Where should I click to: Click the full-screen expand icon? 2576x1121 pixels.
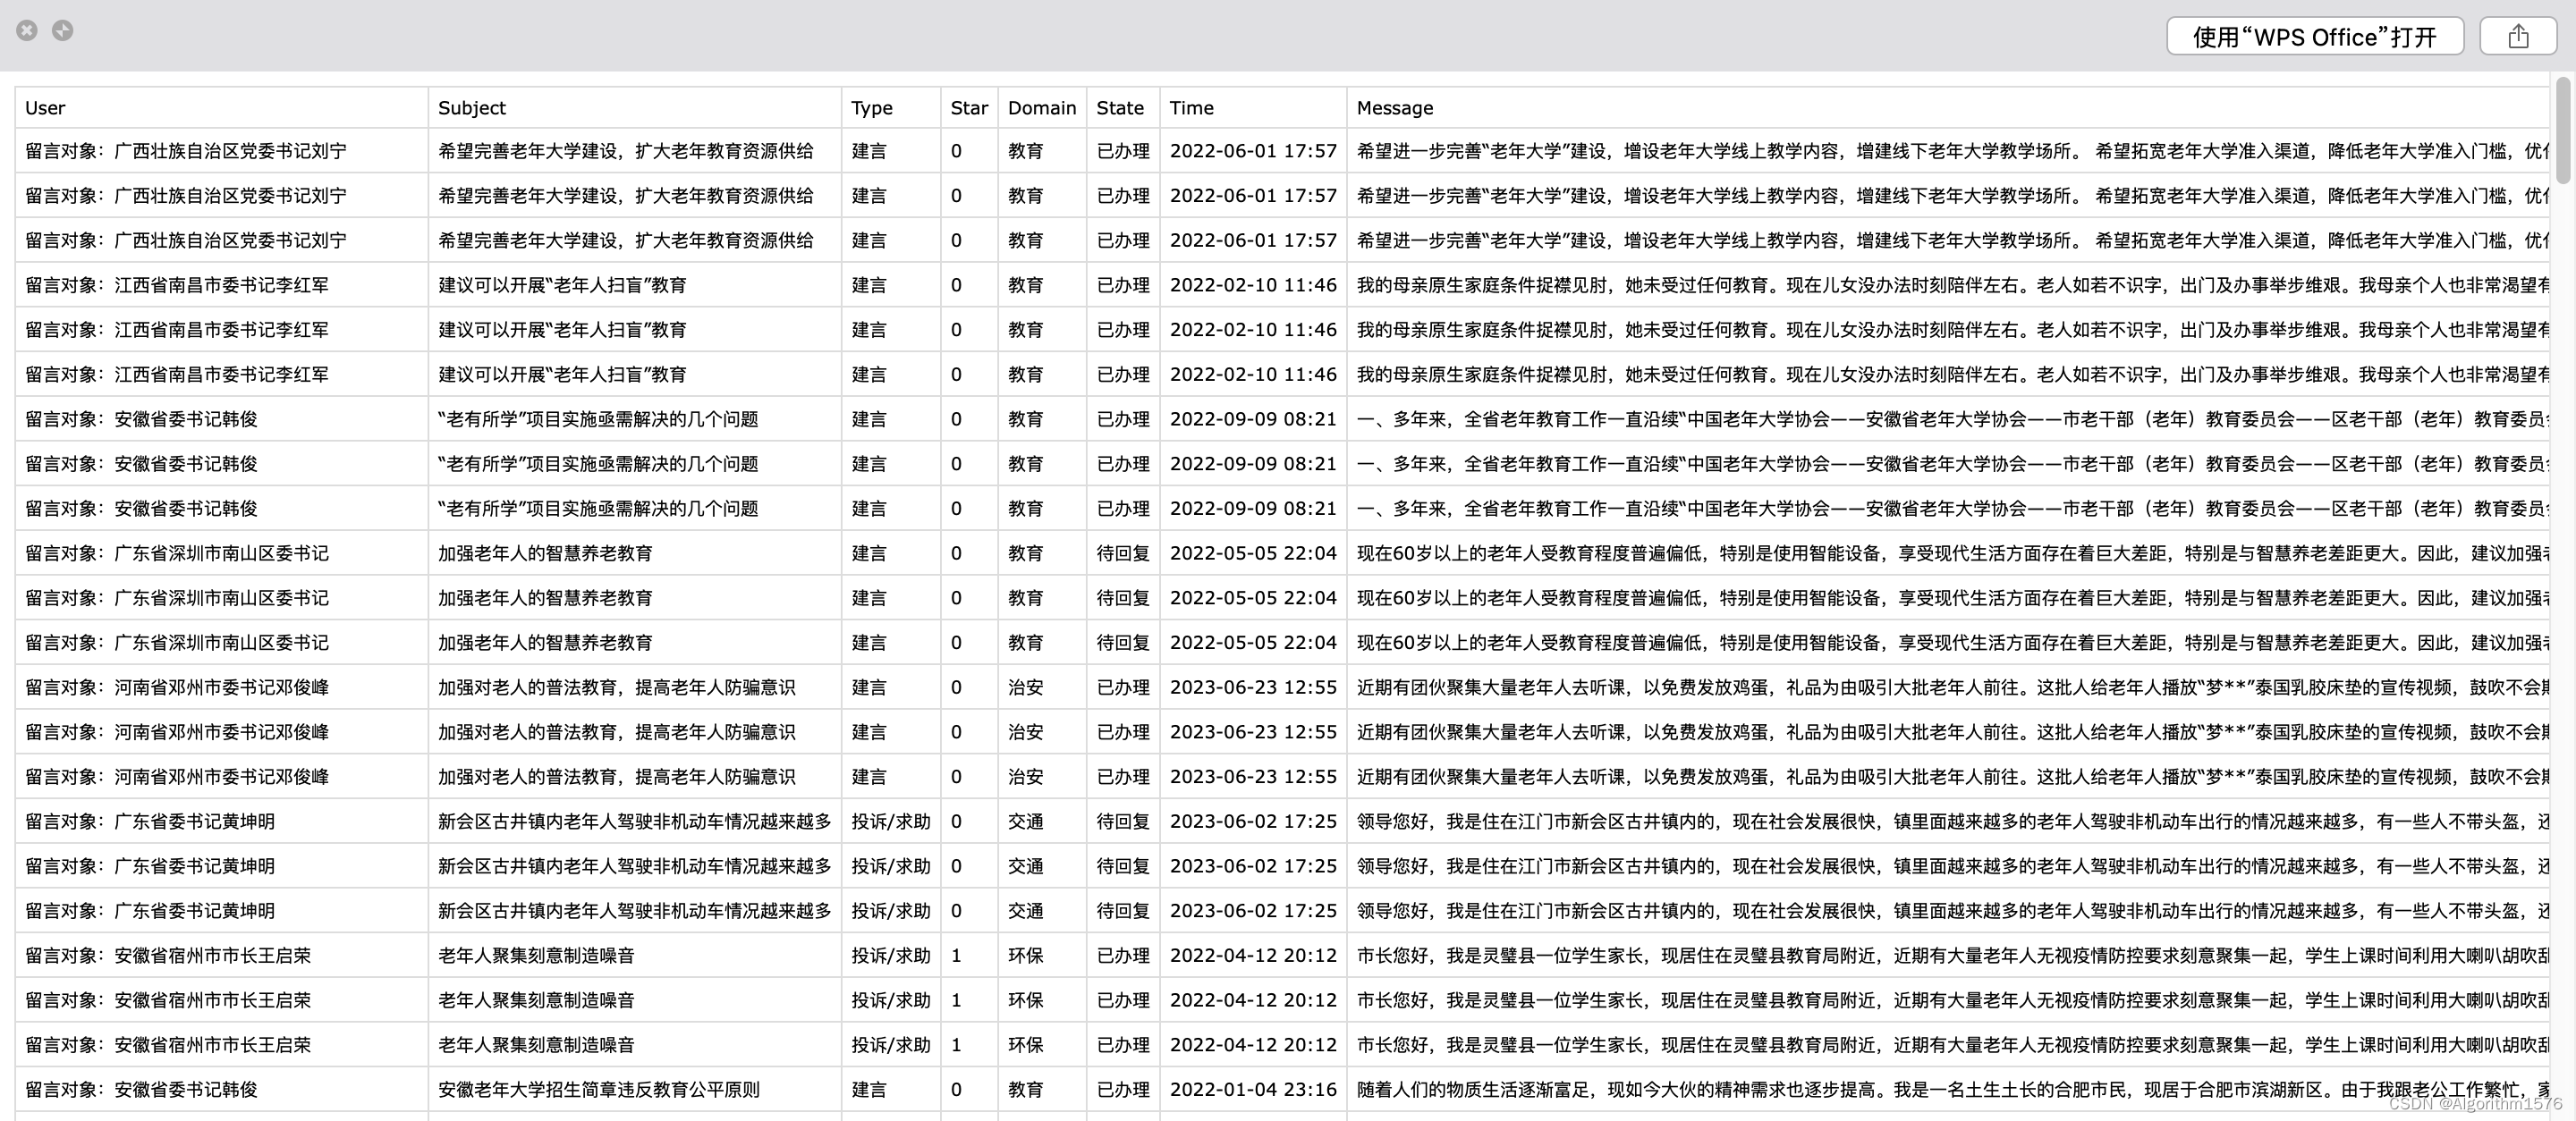(x=63, y=31)
